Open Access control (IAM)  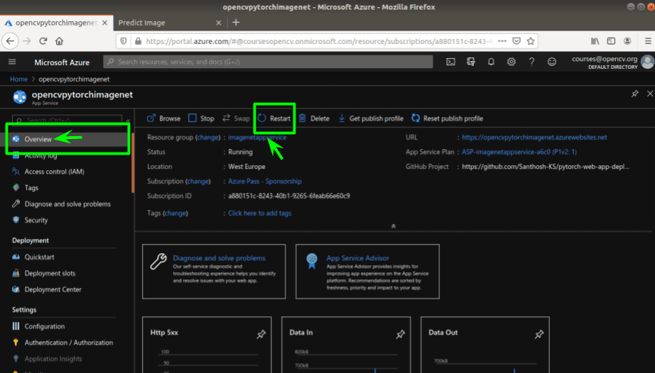54,172
